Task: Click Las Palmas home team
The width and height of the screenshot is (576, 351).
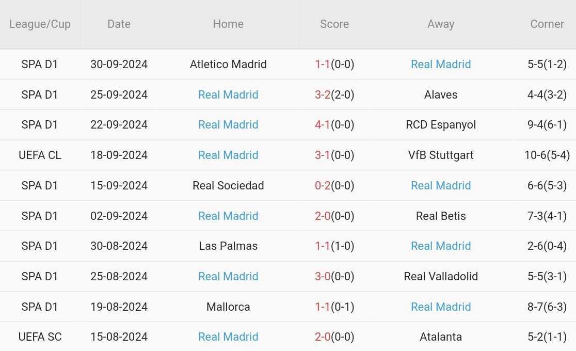Action: click(228, 246)
